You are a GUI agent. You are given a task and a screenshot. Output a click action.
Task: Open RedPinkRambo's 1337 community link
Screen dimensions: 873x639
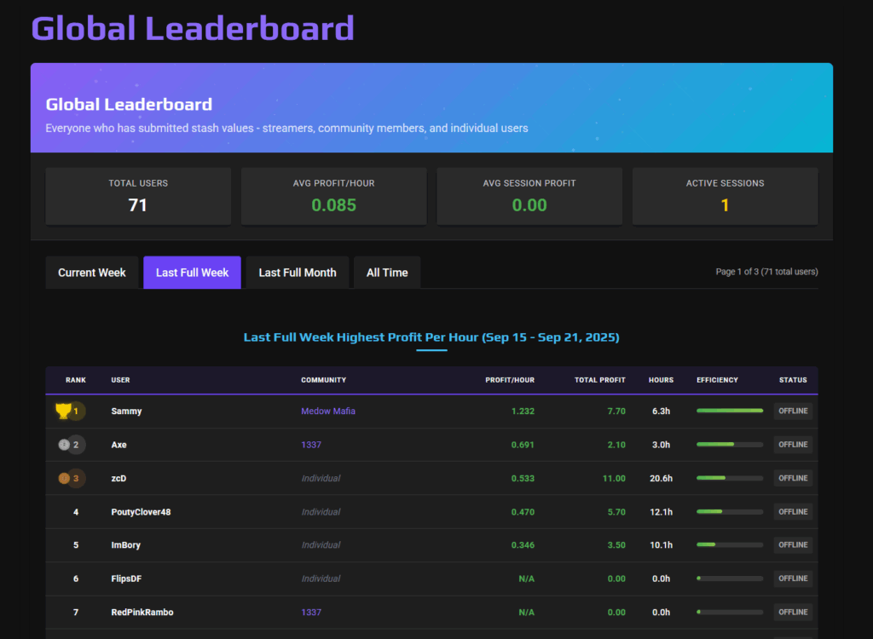pyautogui.click(x=311, y=612)
